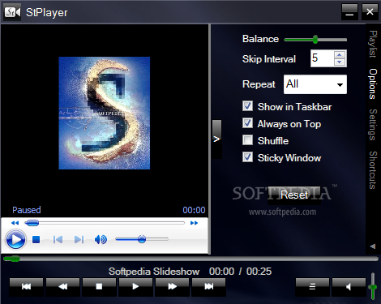Disable the Show in Taskbar checkbox

(247, 106)
